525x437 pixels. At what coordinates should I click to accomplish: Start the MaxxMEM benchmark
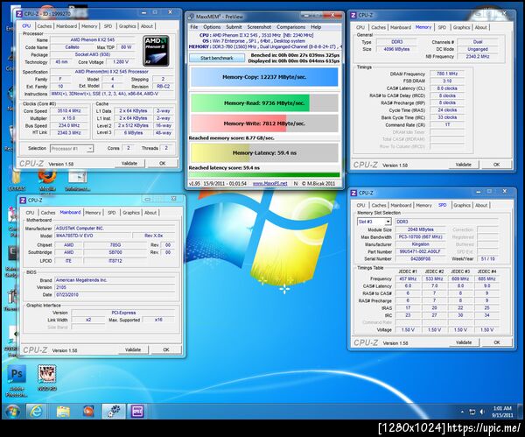pyautogui.click(x=217, y=58)
